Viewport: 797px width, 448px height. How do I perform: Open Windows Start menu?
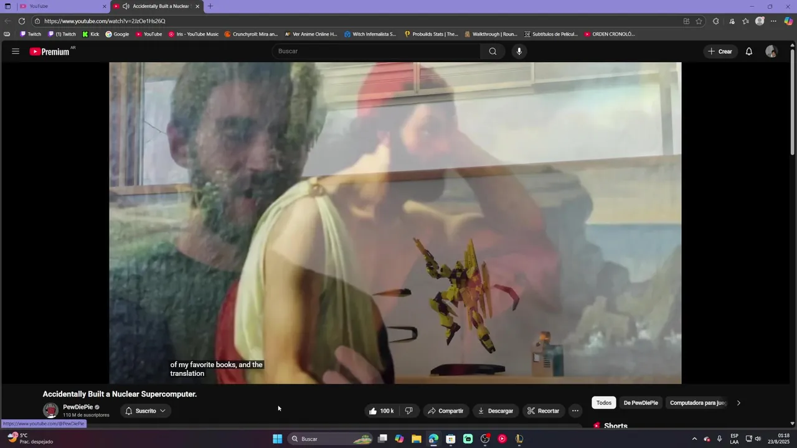tap(277, 439)
